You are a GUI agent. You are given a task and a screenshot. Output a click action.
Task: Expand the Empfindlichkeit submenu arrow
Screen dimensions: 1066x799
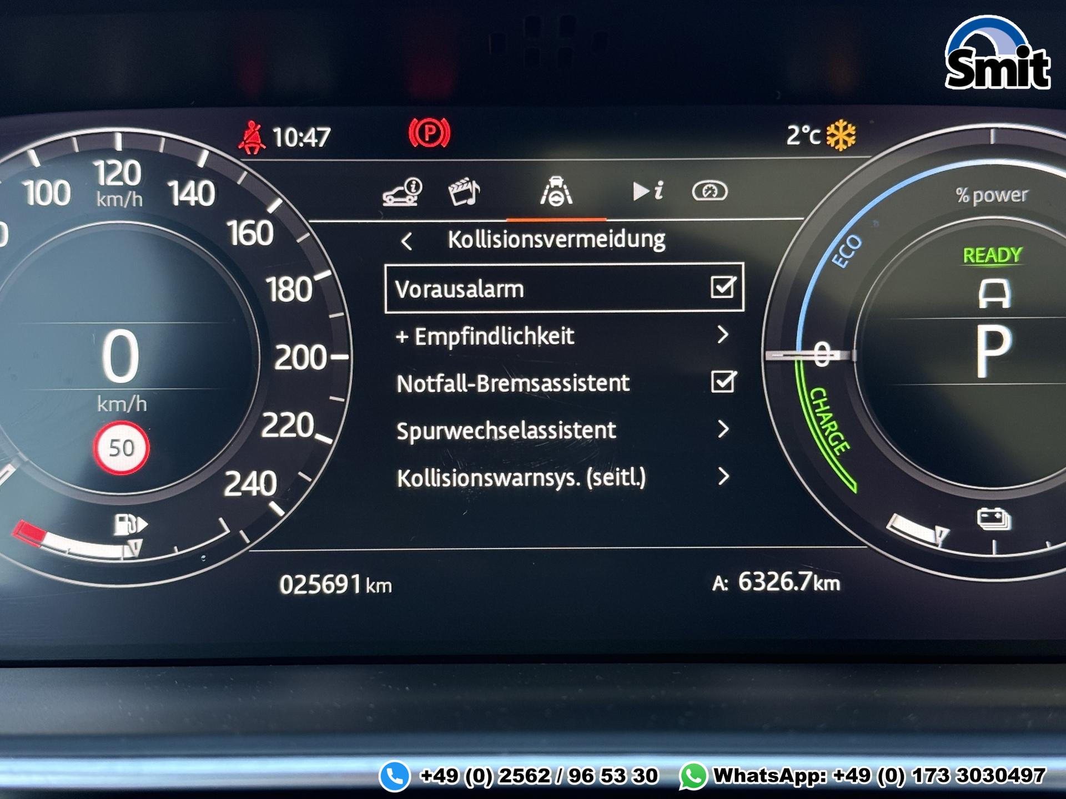tap(722, 335)
